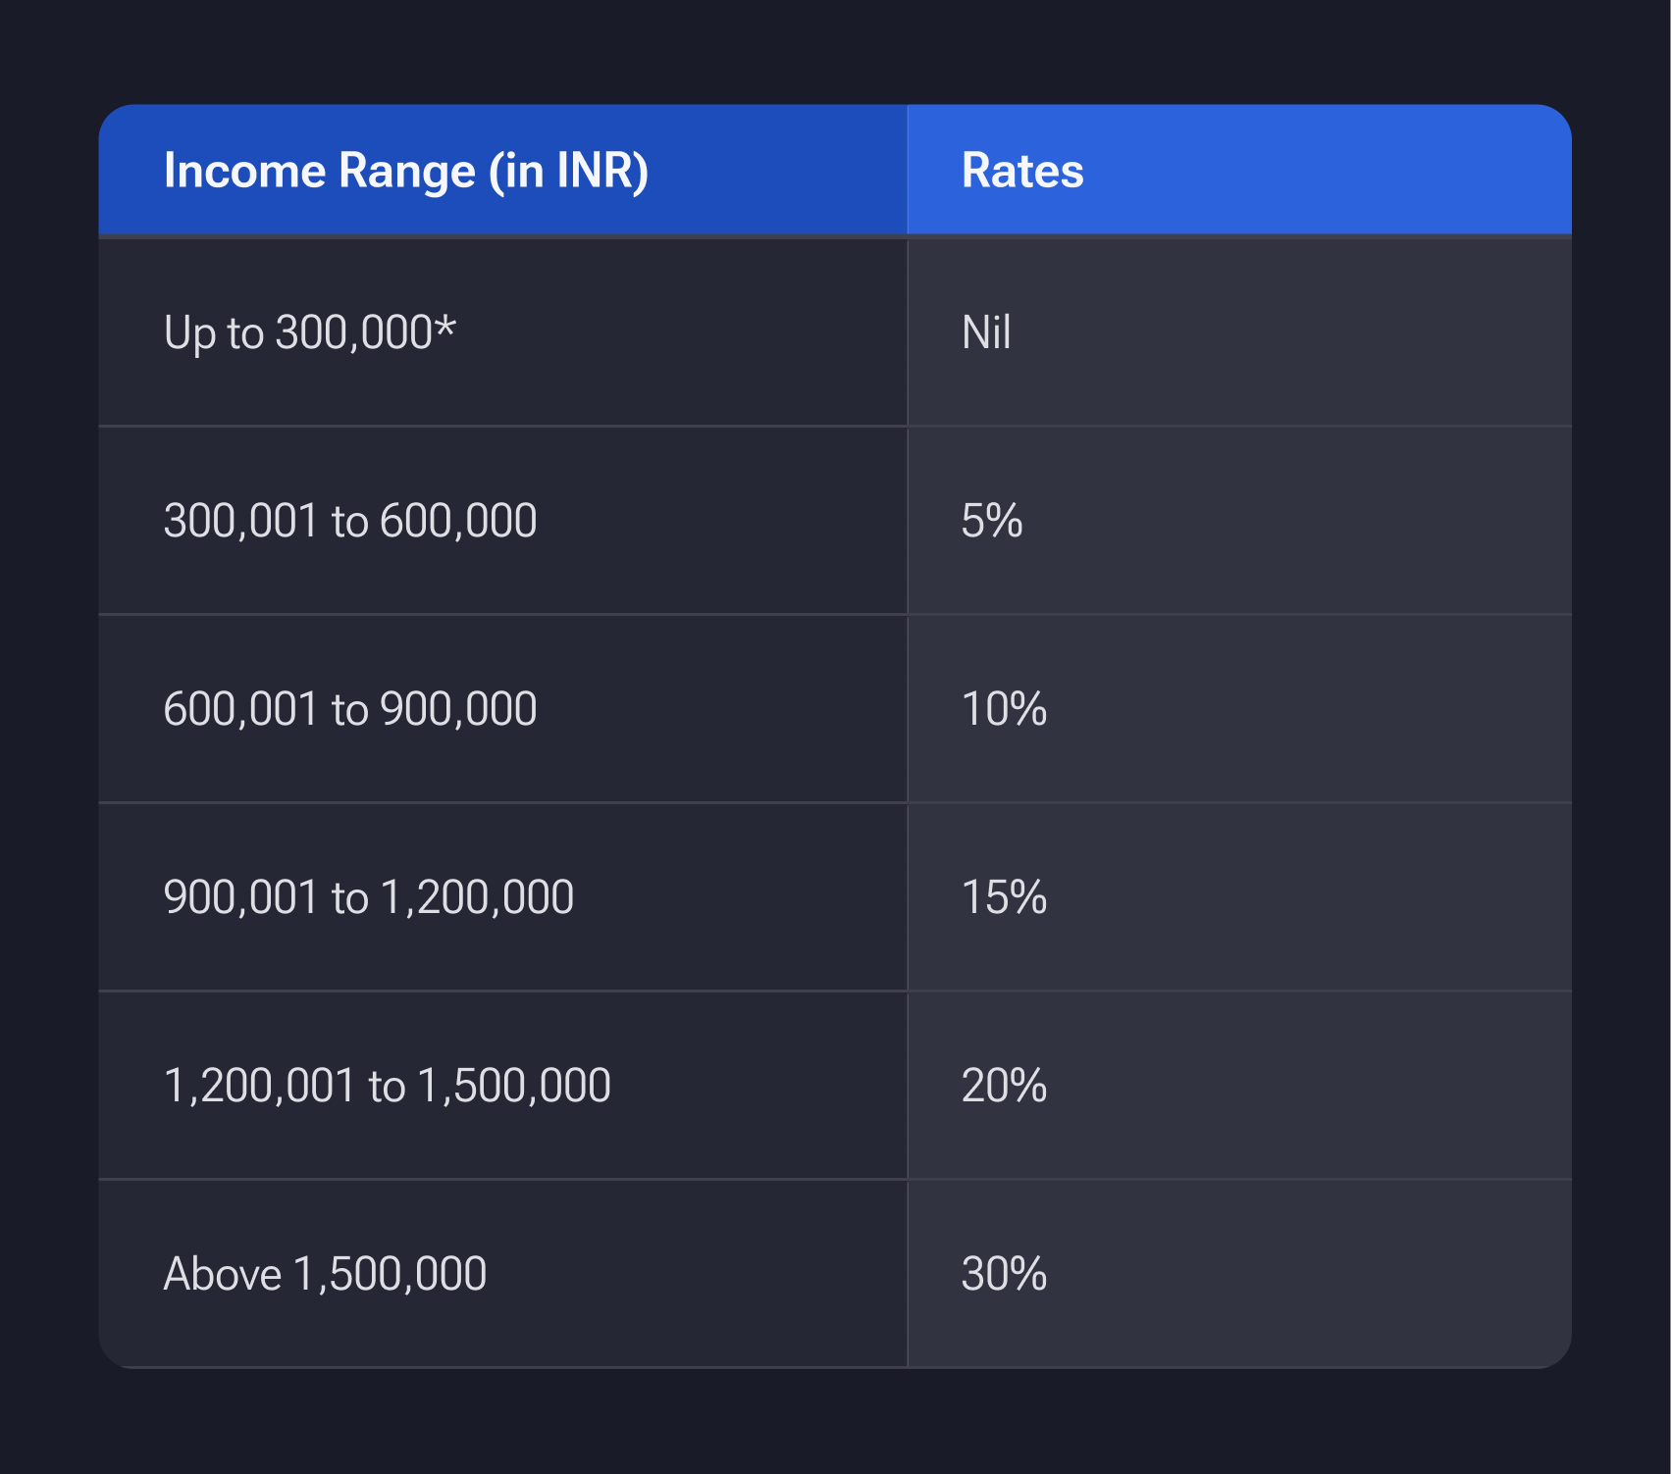This screenshot has height=1474, width=1671.
Task: Click the Income Range (in INR) header
Action: tap(405, 171)
